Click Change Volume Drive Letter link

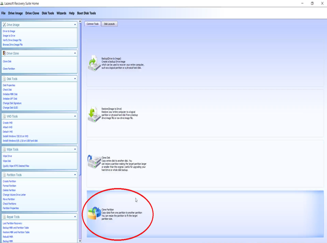tap(14, 195)
